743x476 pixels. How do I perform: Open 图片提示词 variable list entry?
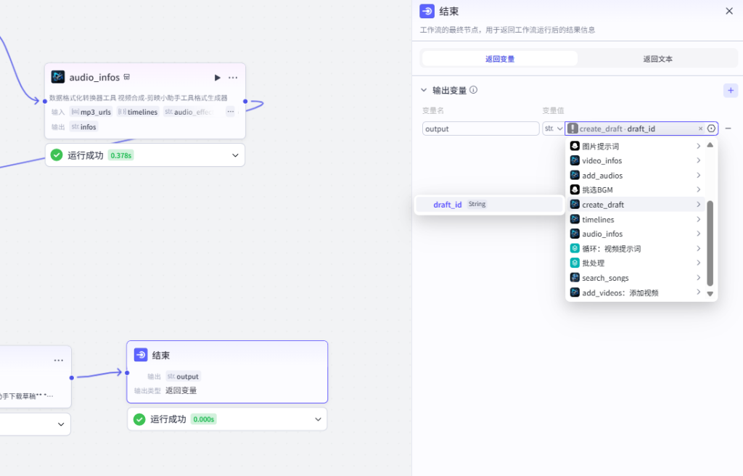pyautogui.click(x=636, y=146)
